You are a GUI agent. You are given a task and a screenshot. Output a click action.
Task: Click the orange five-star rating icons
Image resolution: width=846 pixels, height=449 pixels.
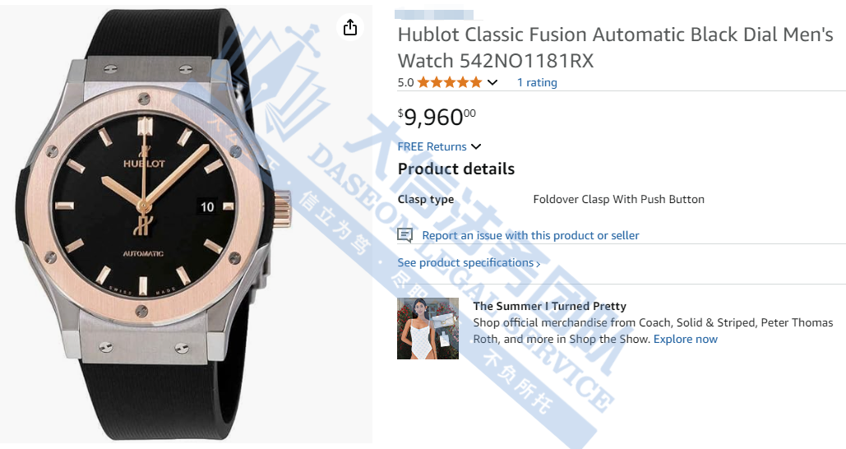click(x=449, y=82)
